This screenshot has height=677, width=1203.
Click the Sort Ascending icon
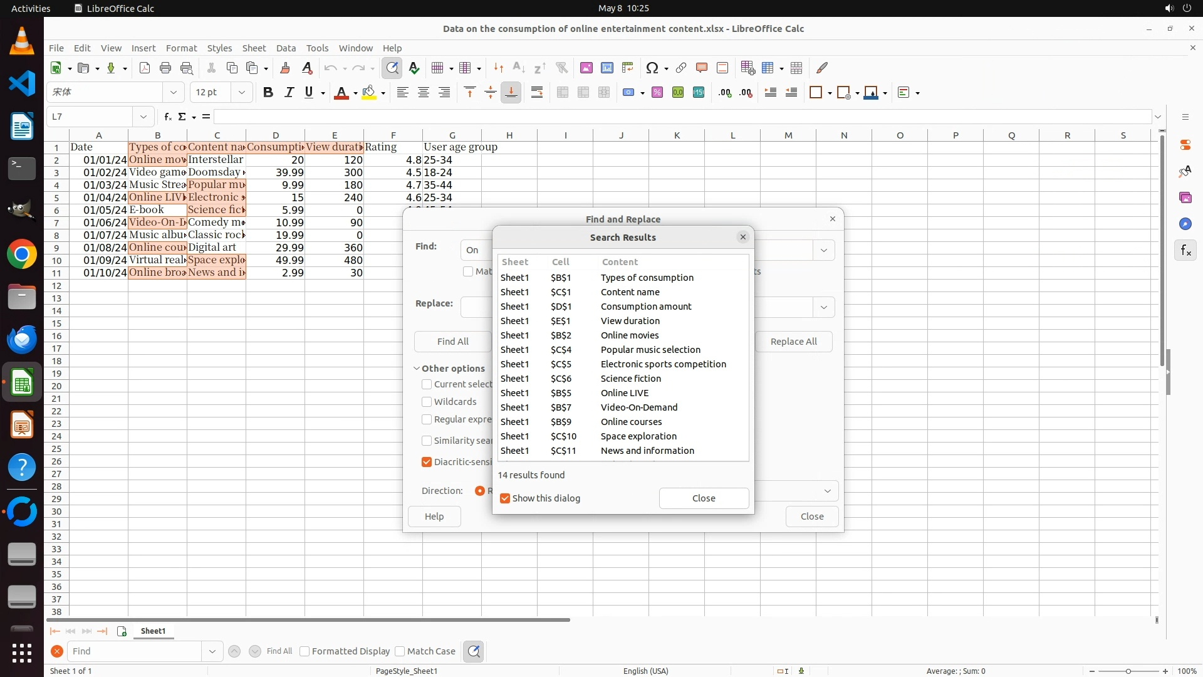click(519, 68)
